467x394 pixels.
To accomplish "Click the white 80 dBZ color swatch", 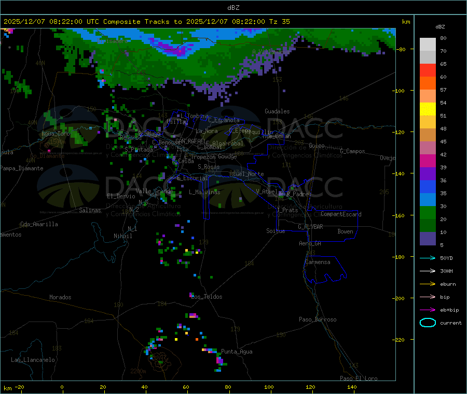I will click(x=428, y=45).
